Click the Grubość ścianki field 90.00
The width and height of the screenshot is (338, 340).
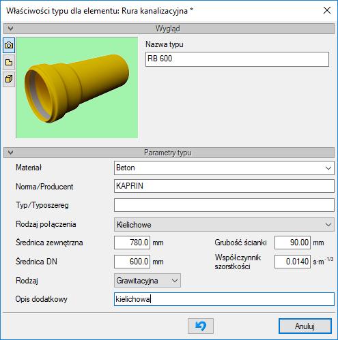point(292,243)
